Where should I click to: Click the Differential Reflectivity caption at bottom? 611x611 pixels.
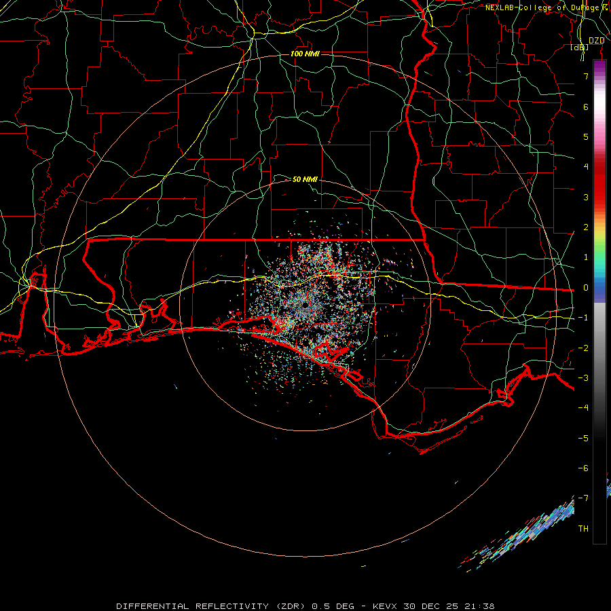click(x=305, y=606)
